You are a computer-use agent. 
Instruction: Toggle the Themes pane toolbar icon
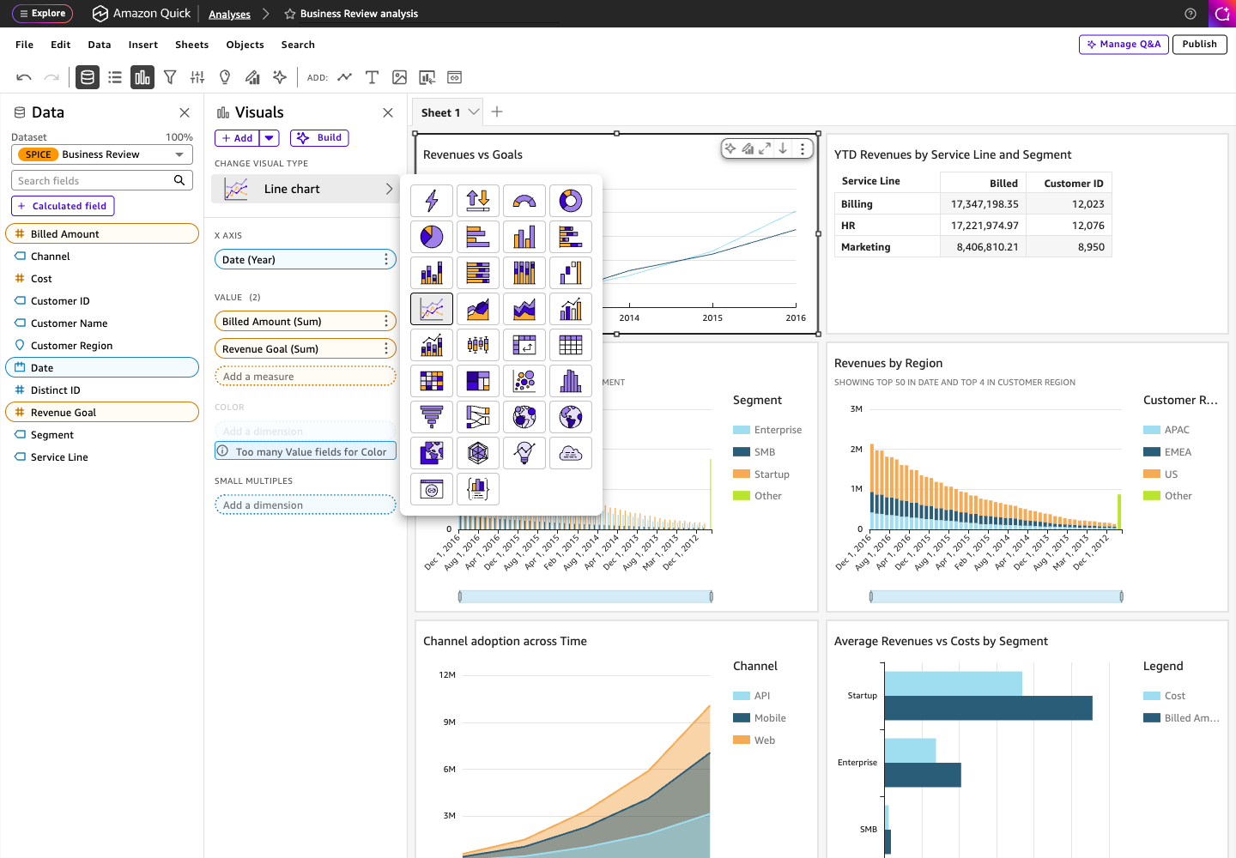click(252, 77)
